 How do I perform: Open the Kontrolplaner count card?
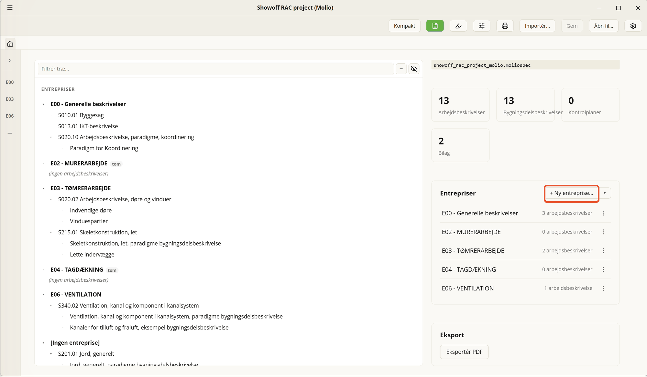(590, 105)
